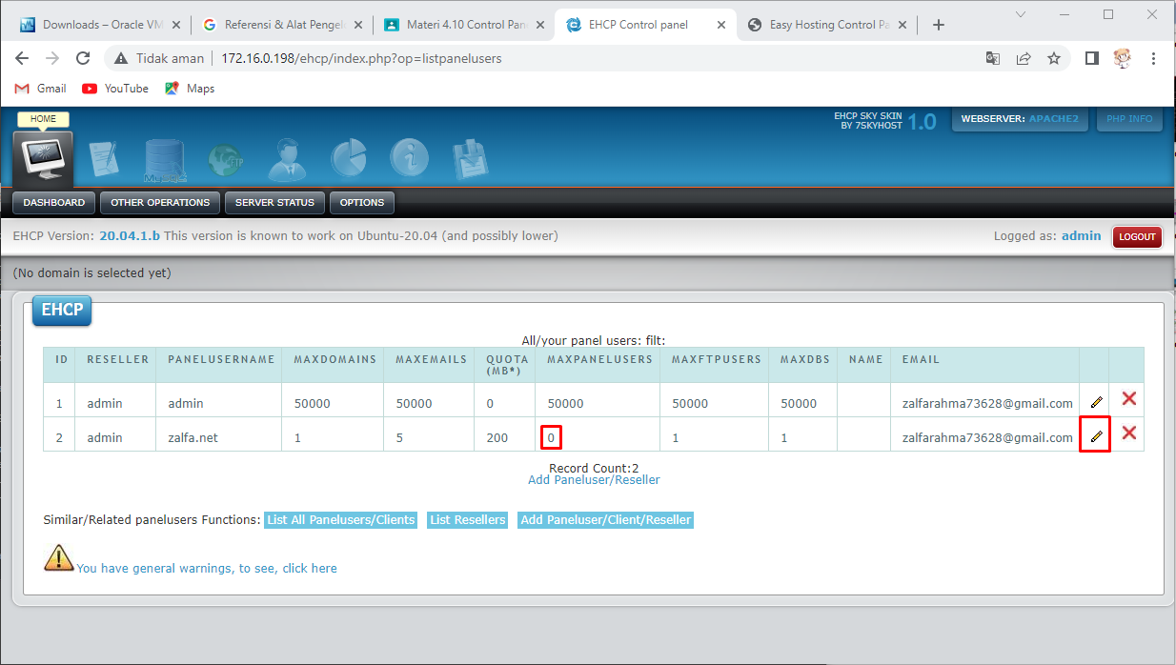Image resolution: width=1176 pixels, height=665 pixels.
Task: Bookmark this page with the star icon
Action: coord(1054,58)
